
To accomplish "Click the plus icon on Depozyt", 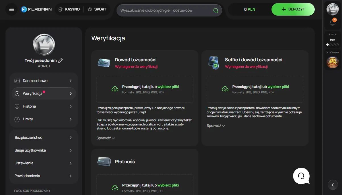I will click(283, 9).
